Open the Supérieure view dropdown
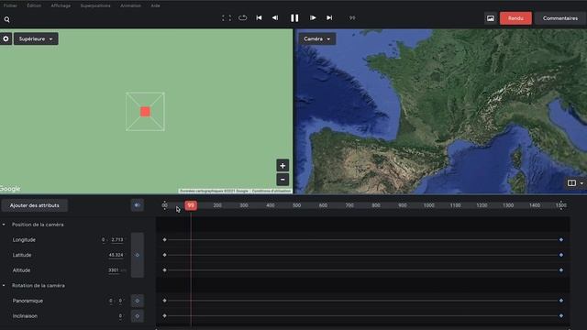 tap(36, 38)
